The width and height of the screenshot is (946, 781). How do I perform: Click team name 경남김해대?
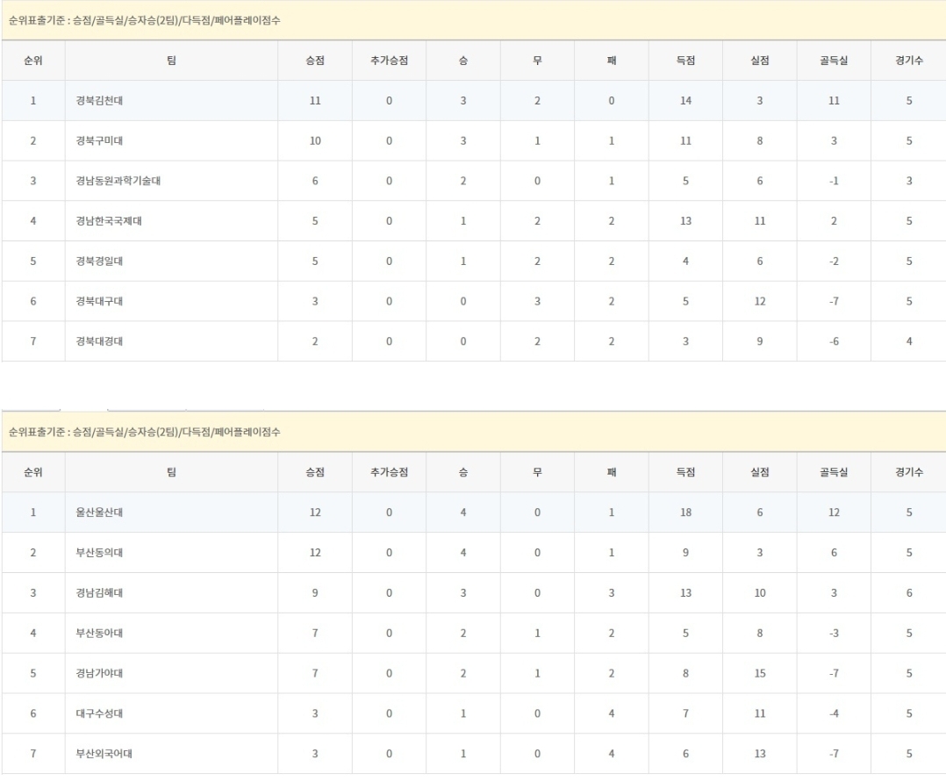pyautogui.click(x=99, y=593)
